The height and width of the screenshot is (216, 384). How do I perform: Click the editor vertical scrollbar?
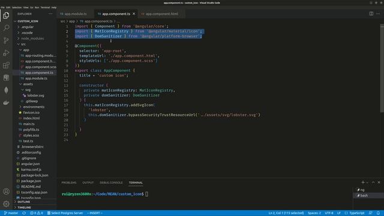pos(382,68)
